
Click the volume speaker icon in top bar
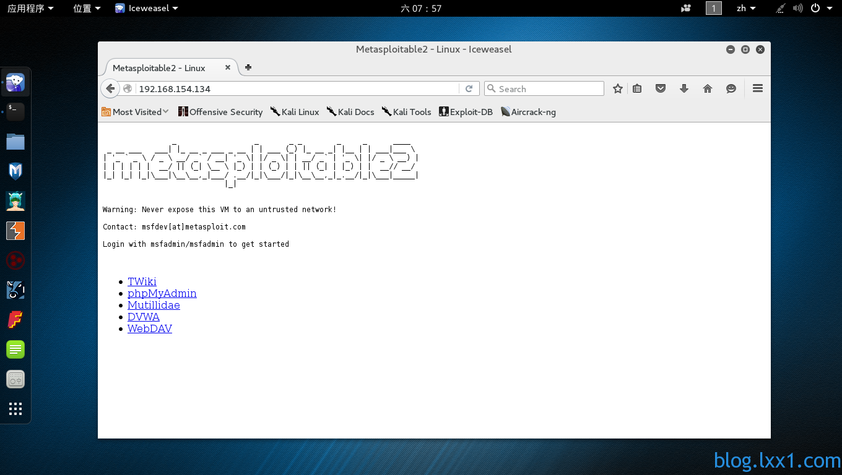pyautogui.click(x=797, y=8)
